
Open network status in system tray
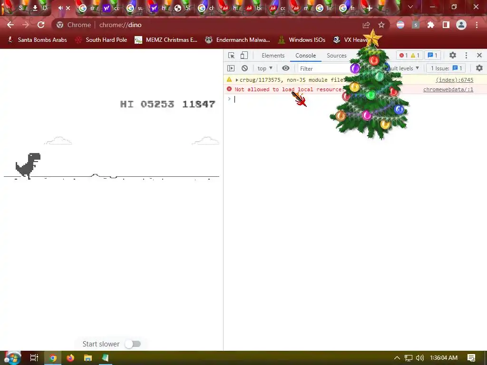pos(408,358)
